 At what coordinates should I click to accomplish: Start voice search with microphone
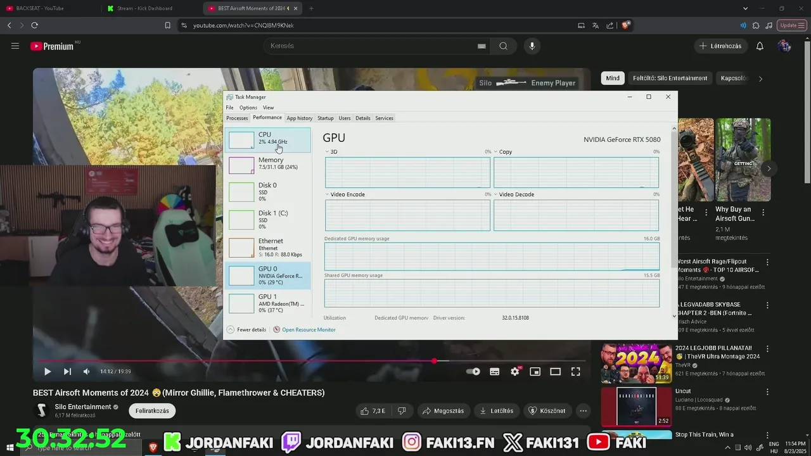tap(532, 46)
